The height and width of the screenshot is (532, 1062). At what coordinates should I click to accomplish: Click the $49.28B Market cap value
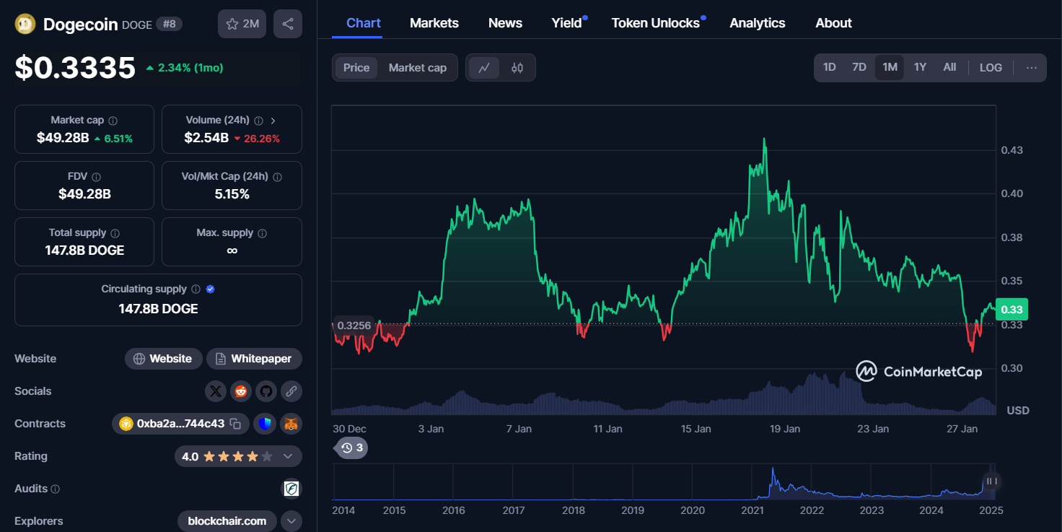[x=63, y=138]
